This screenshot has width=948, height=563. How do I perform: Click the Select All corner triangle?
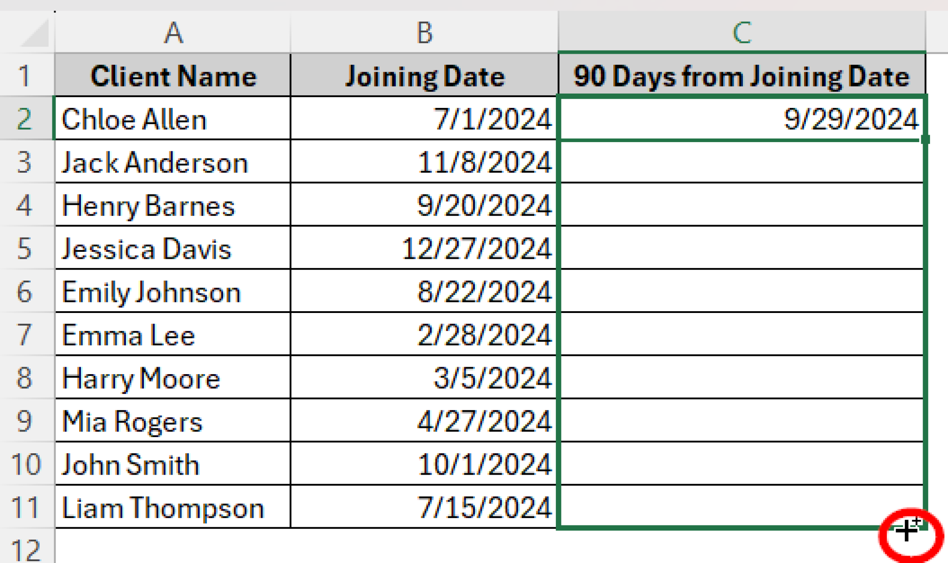click(x=35, y=33)
